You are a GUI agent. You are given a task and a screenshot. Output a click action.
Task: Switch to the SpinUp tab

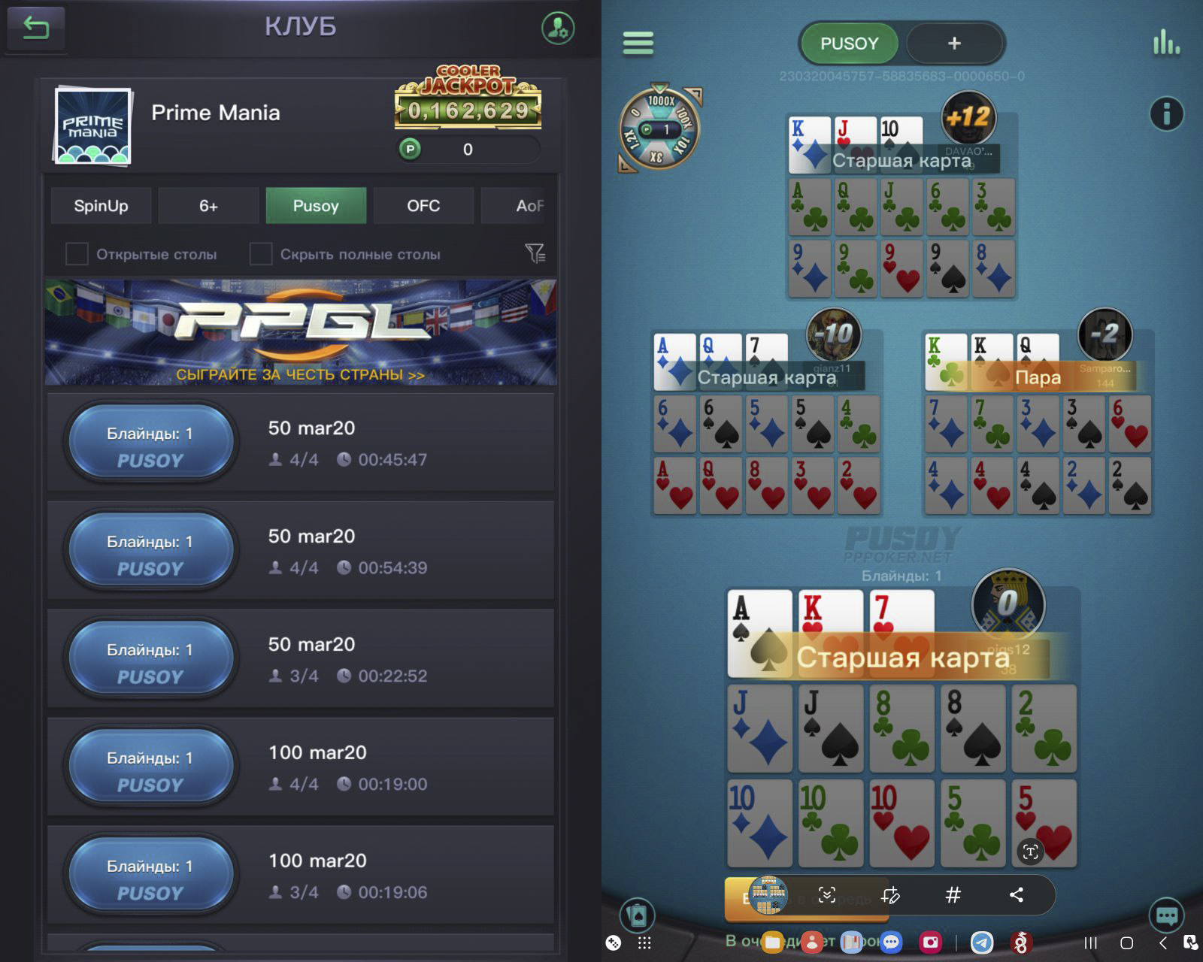coord(101,206)
